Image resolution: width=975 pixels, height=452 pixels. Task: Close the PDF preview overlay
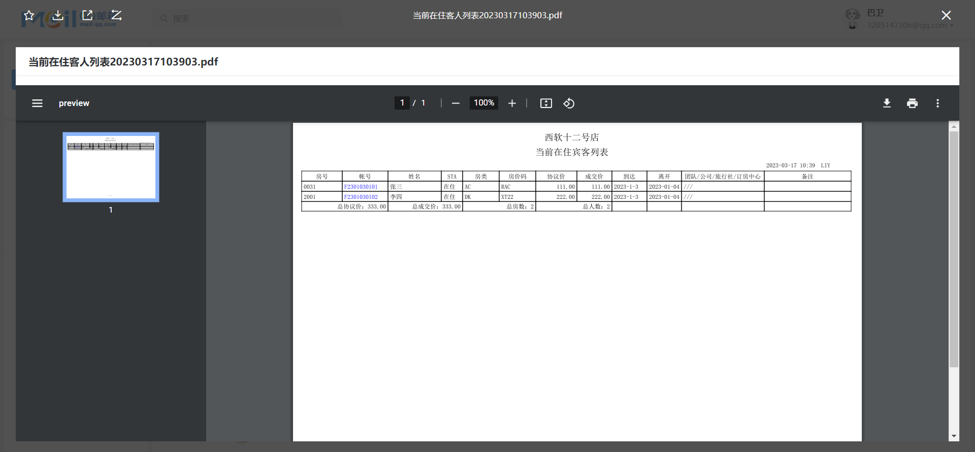tap(946, 15)
